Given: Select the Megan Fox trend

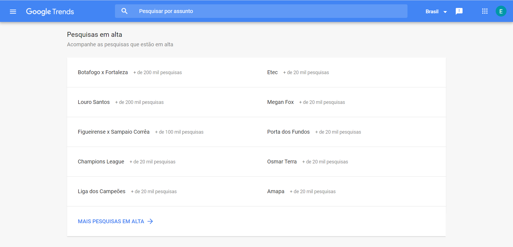Looking at the screenshot, I should point(280,102).
